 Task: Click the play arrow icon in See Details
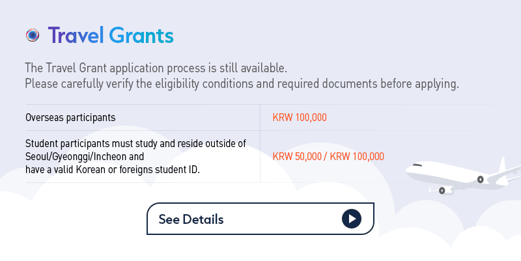351,219
